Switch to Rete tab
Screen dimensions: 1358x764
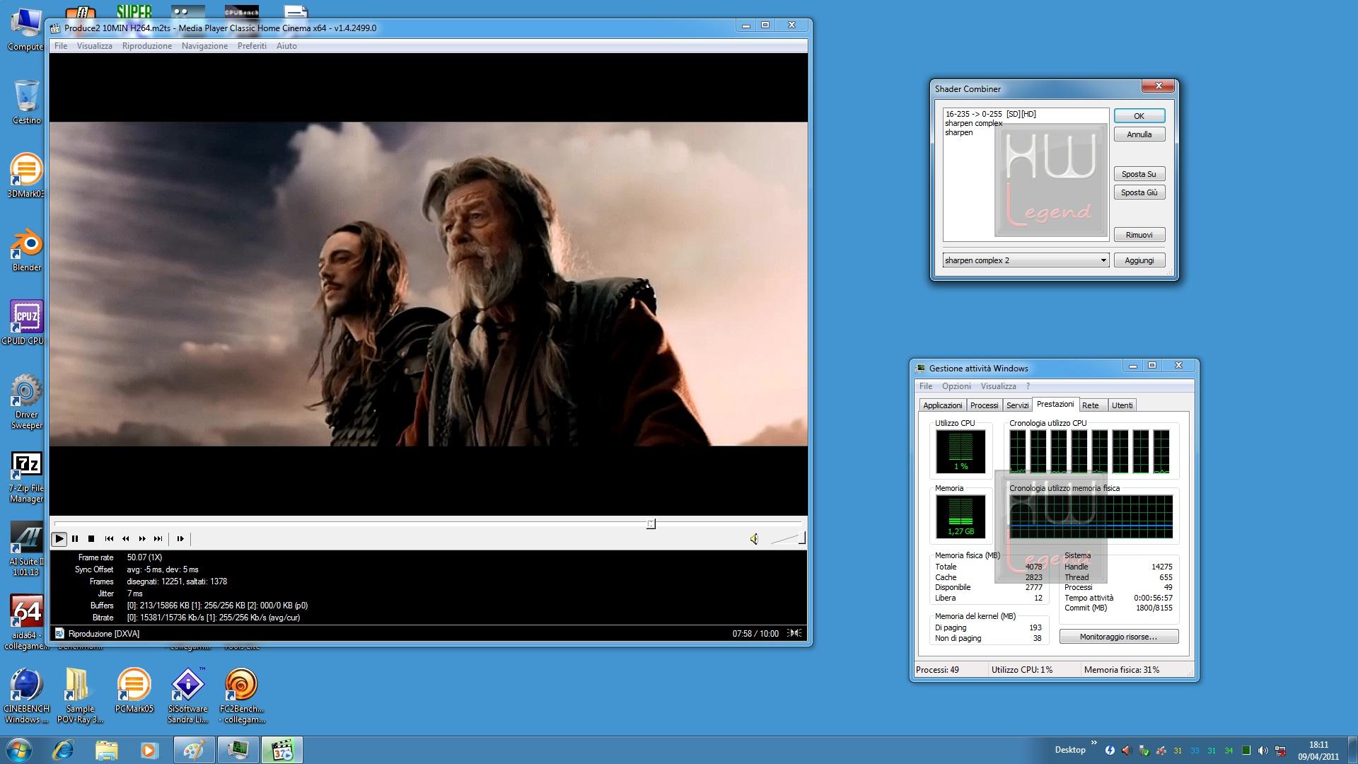(1091, 405)
